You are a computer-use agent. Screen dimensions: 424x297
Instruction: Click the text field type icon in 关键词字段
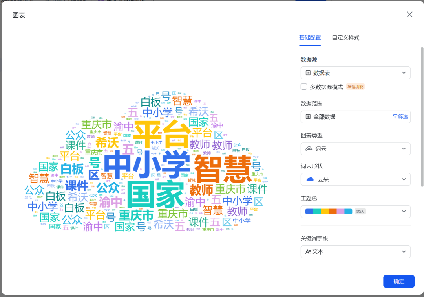[309, 251]
